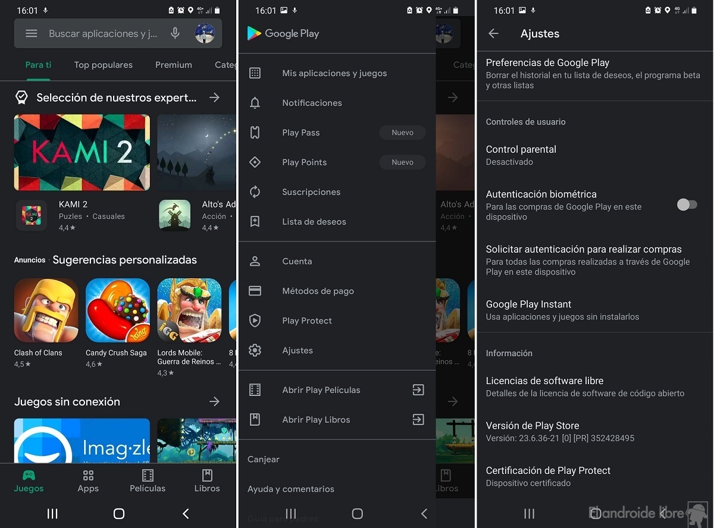
Task: Tap the Nuevo badge next to Play Points
Action: (x=402, y=162)
